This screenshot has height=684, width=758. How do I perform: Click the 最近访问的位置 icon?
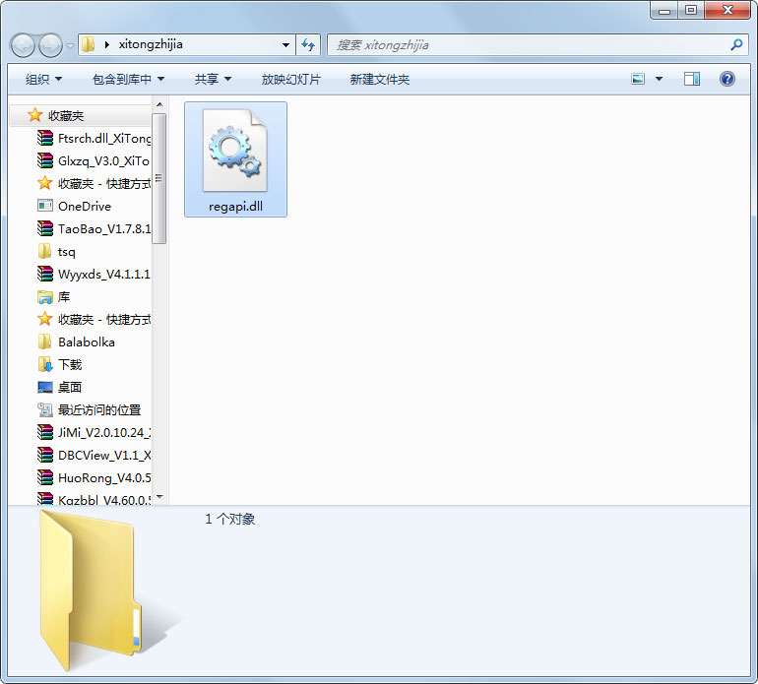(45, 410)
